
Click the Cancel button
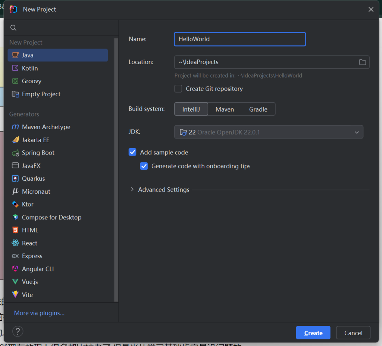[x=353, y=333]
